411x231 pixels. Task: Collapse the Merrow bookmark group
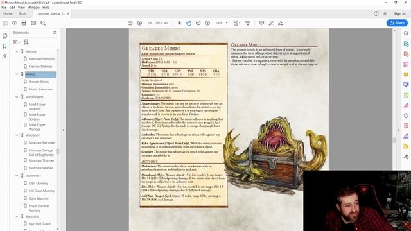[17, 51]
